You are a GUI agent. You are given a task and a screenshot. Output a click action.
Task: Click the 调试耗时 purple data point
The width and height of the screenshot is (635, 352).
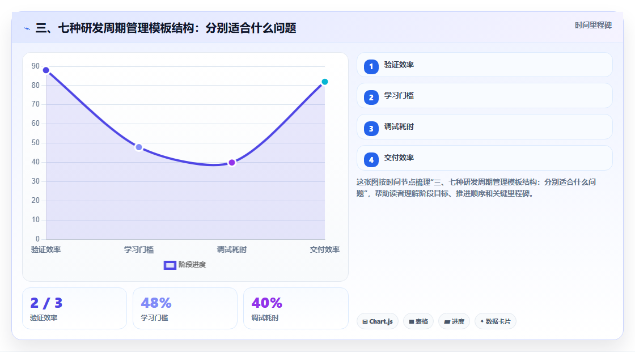point(232,163)
